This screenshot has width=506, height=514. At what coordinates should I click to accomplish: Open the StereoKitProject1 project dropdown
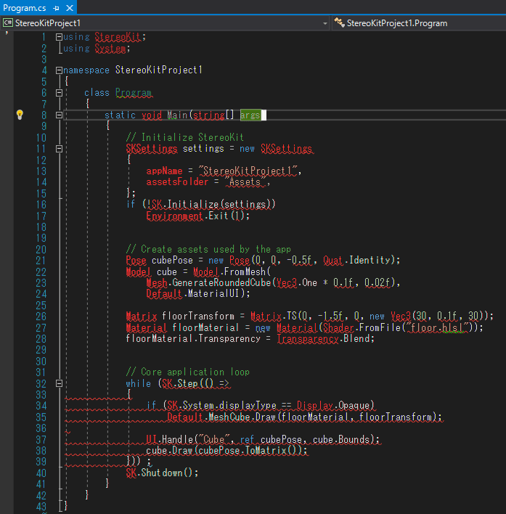(325, 23)
